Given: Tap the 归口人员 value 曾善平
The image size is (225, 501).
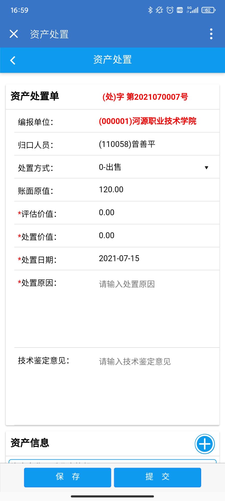Looking at the screenshot, I should tap(127, 144).
